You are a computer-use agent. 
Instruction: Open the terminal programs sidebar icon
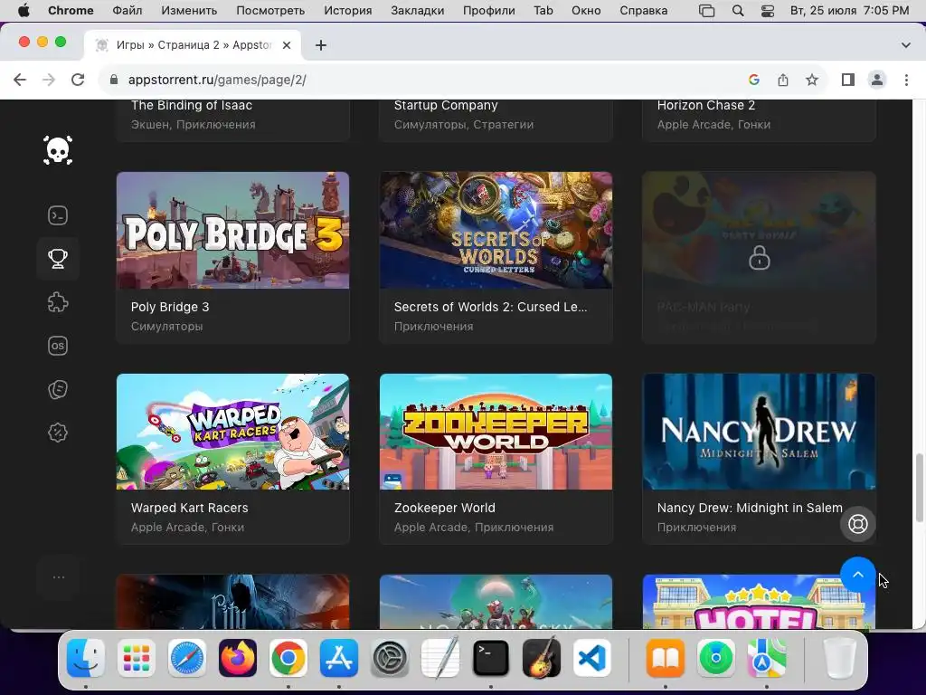(x=58, y=215)
